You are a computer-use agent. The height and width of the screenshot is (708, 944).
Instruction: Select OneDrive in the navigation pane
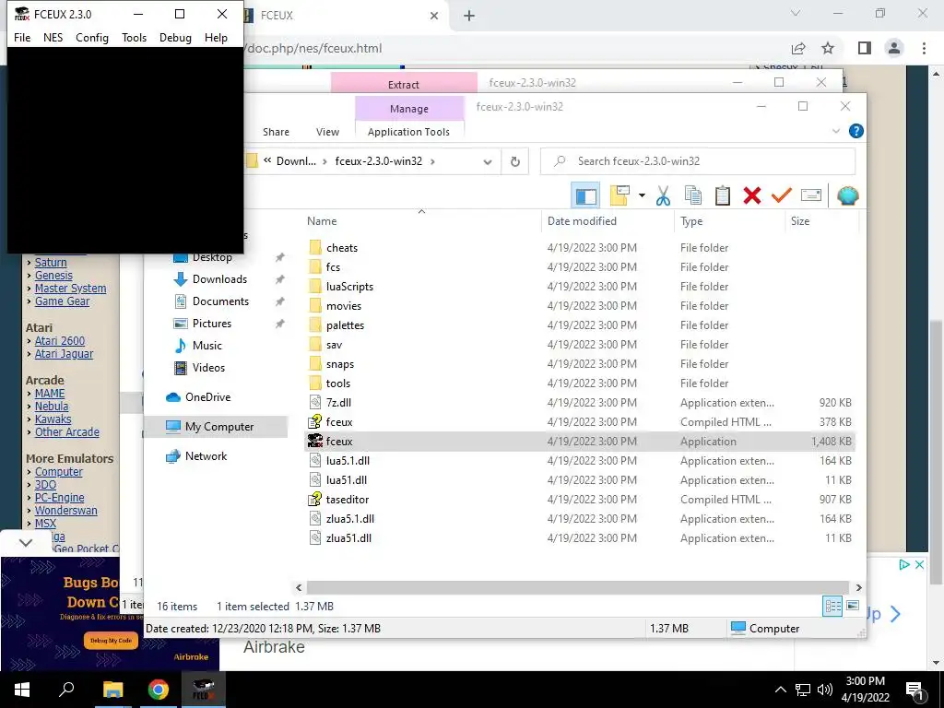coord(207,397)
